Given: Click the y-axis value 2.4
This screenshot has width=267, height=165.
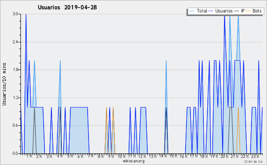Looking at the screenshot, I should [16, 42].
